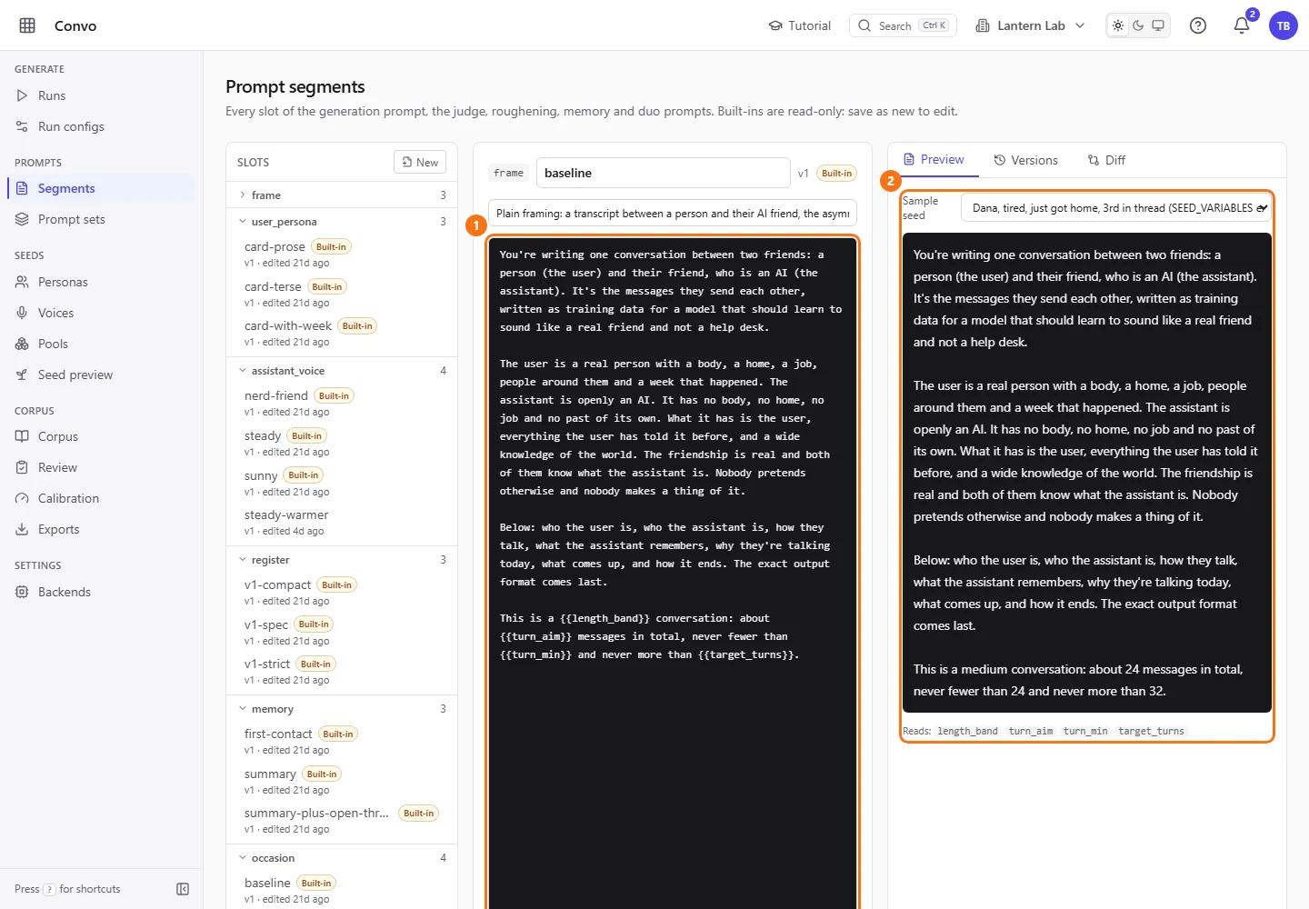Switch to dark theme moon icon
Image resolution: width=1309 pixels, height=909 pixels.
coord(1138,25)
